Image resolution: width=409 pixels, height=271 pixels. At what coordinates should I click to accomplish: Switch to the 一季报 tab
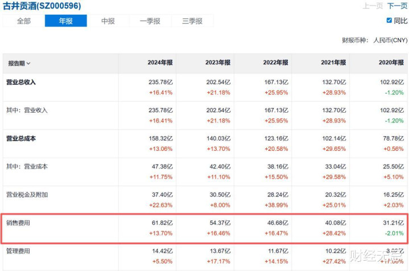[150, 21]
